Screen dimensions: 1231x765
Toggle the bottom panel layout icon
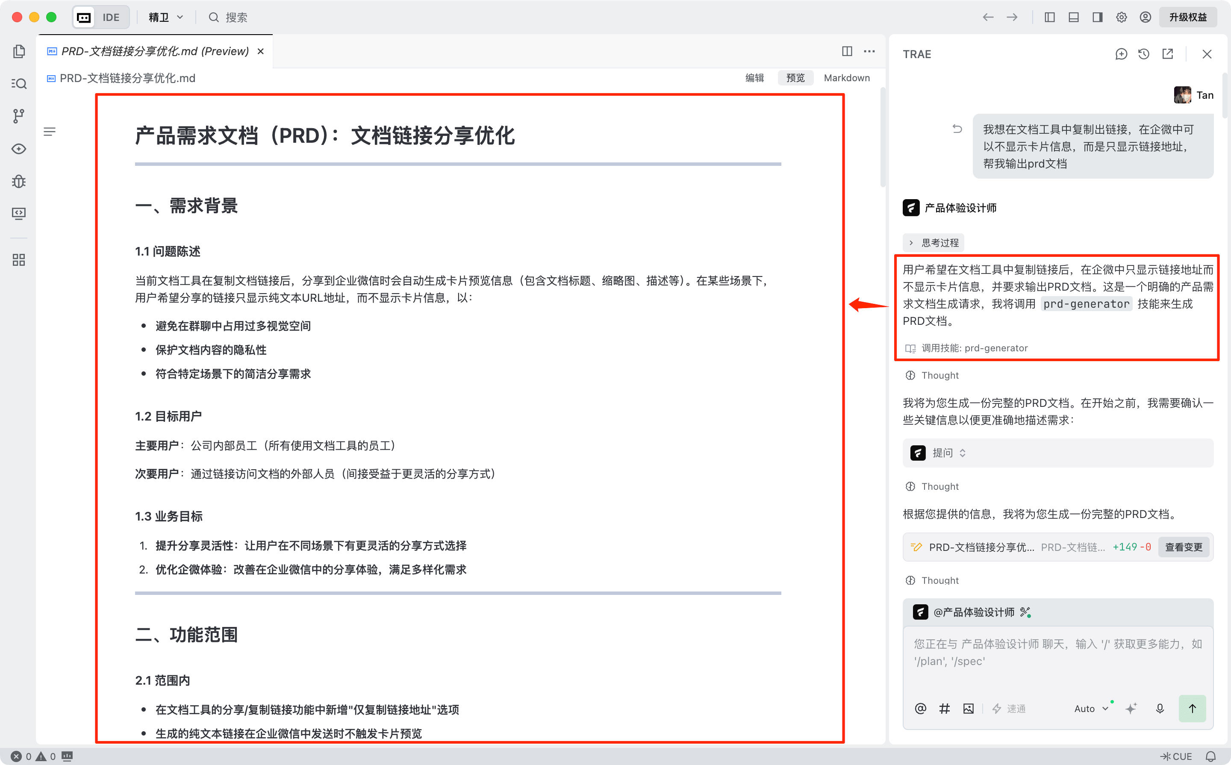tap(1073, 17)
